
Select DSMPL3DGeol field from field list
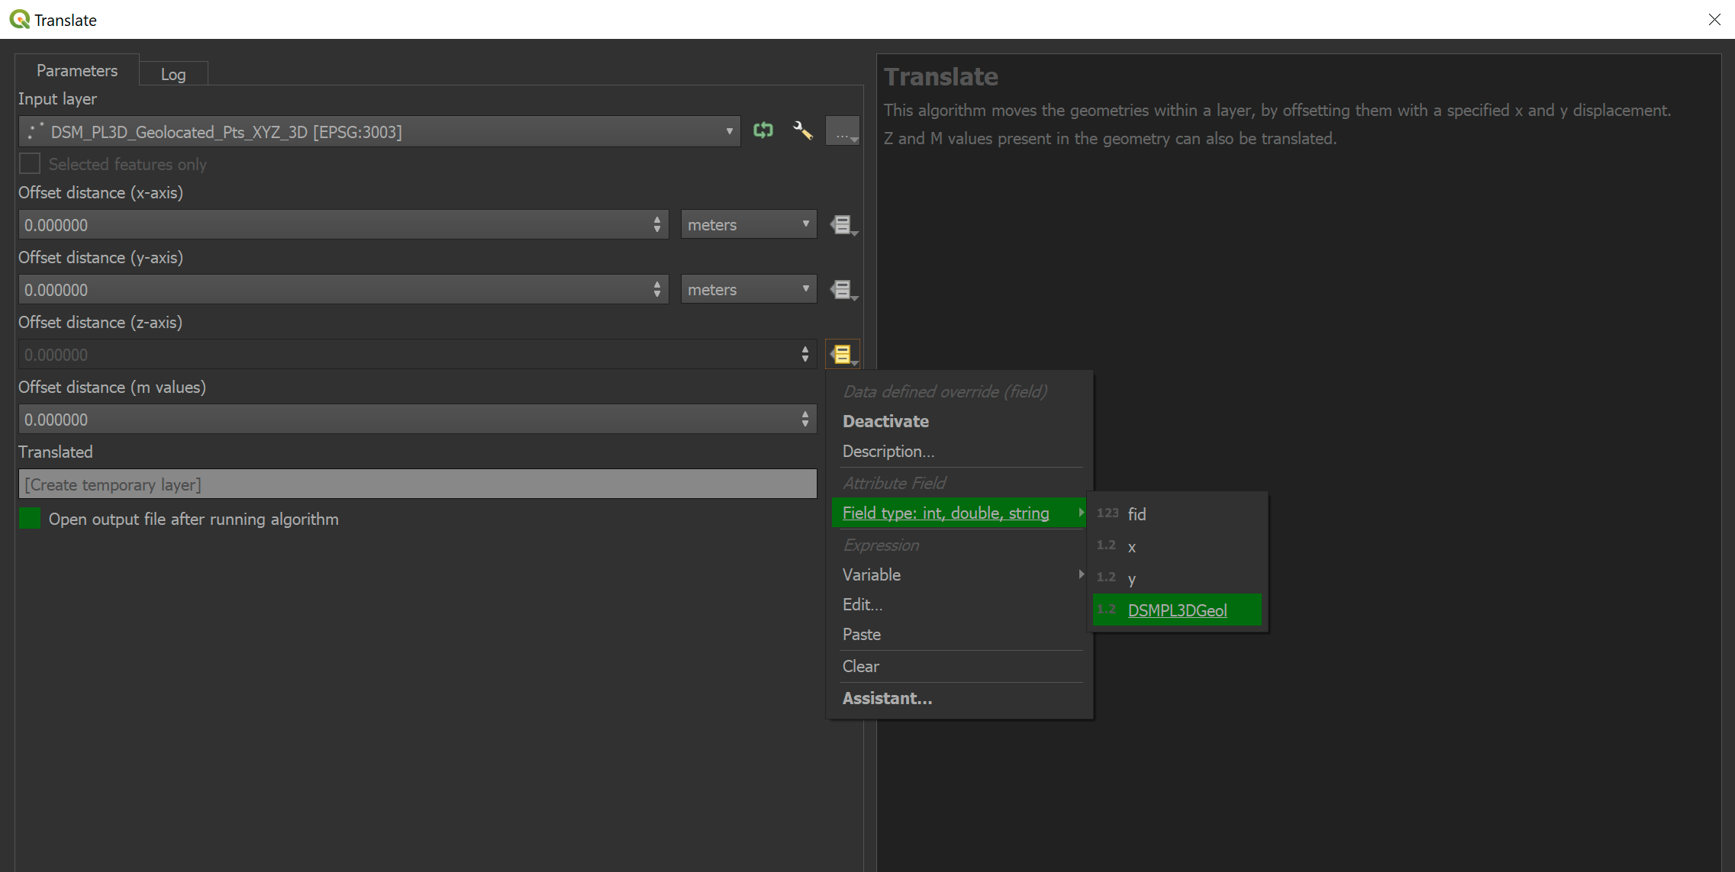pyautogui.click(x=1182, y=610)
